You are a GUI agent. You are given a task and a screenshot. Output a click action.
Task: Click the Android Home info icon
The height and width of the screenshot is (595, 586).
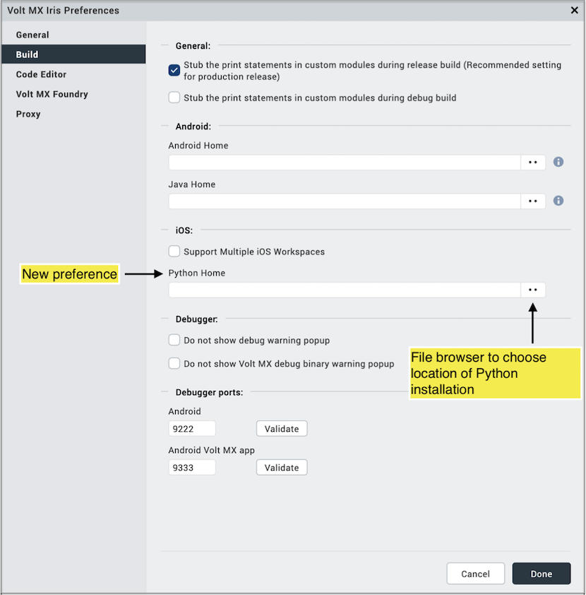[x=558, y=162]
